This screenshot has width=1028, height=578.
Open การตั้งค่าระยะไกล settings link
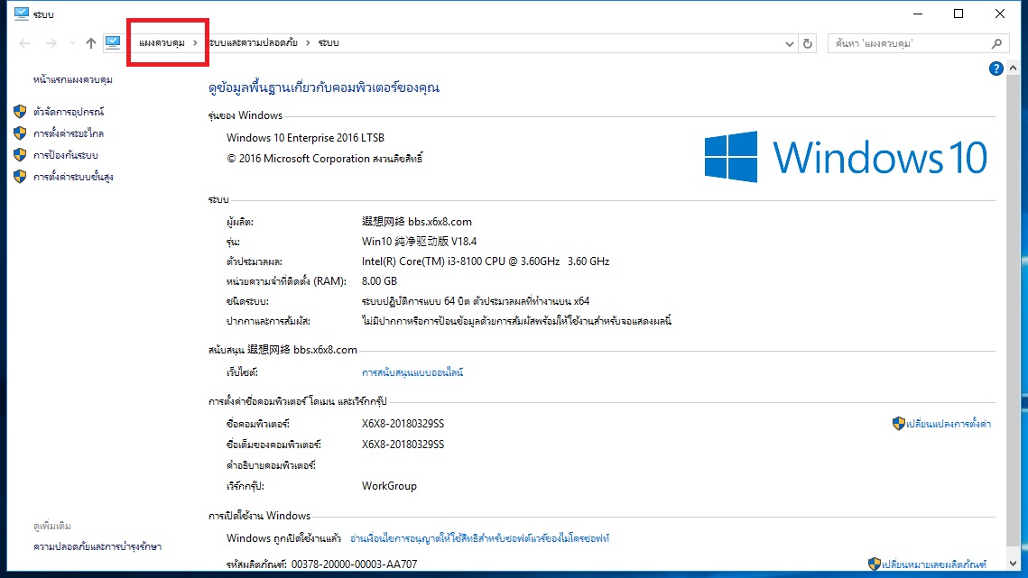[69, 133]
